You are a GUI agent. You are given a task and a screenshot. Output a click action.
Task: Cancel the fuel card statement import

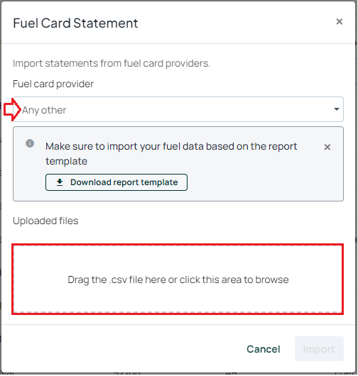(264, 349)
